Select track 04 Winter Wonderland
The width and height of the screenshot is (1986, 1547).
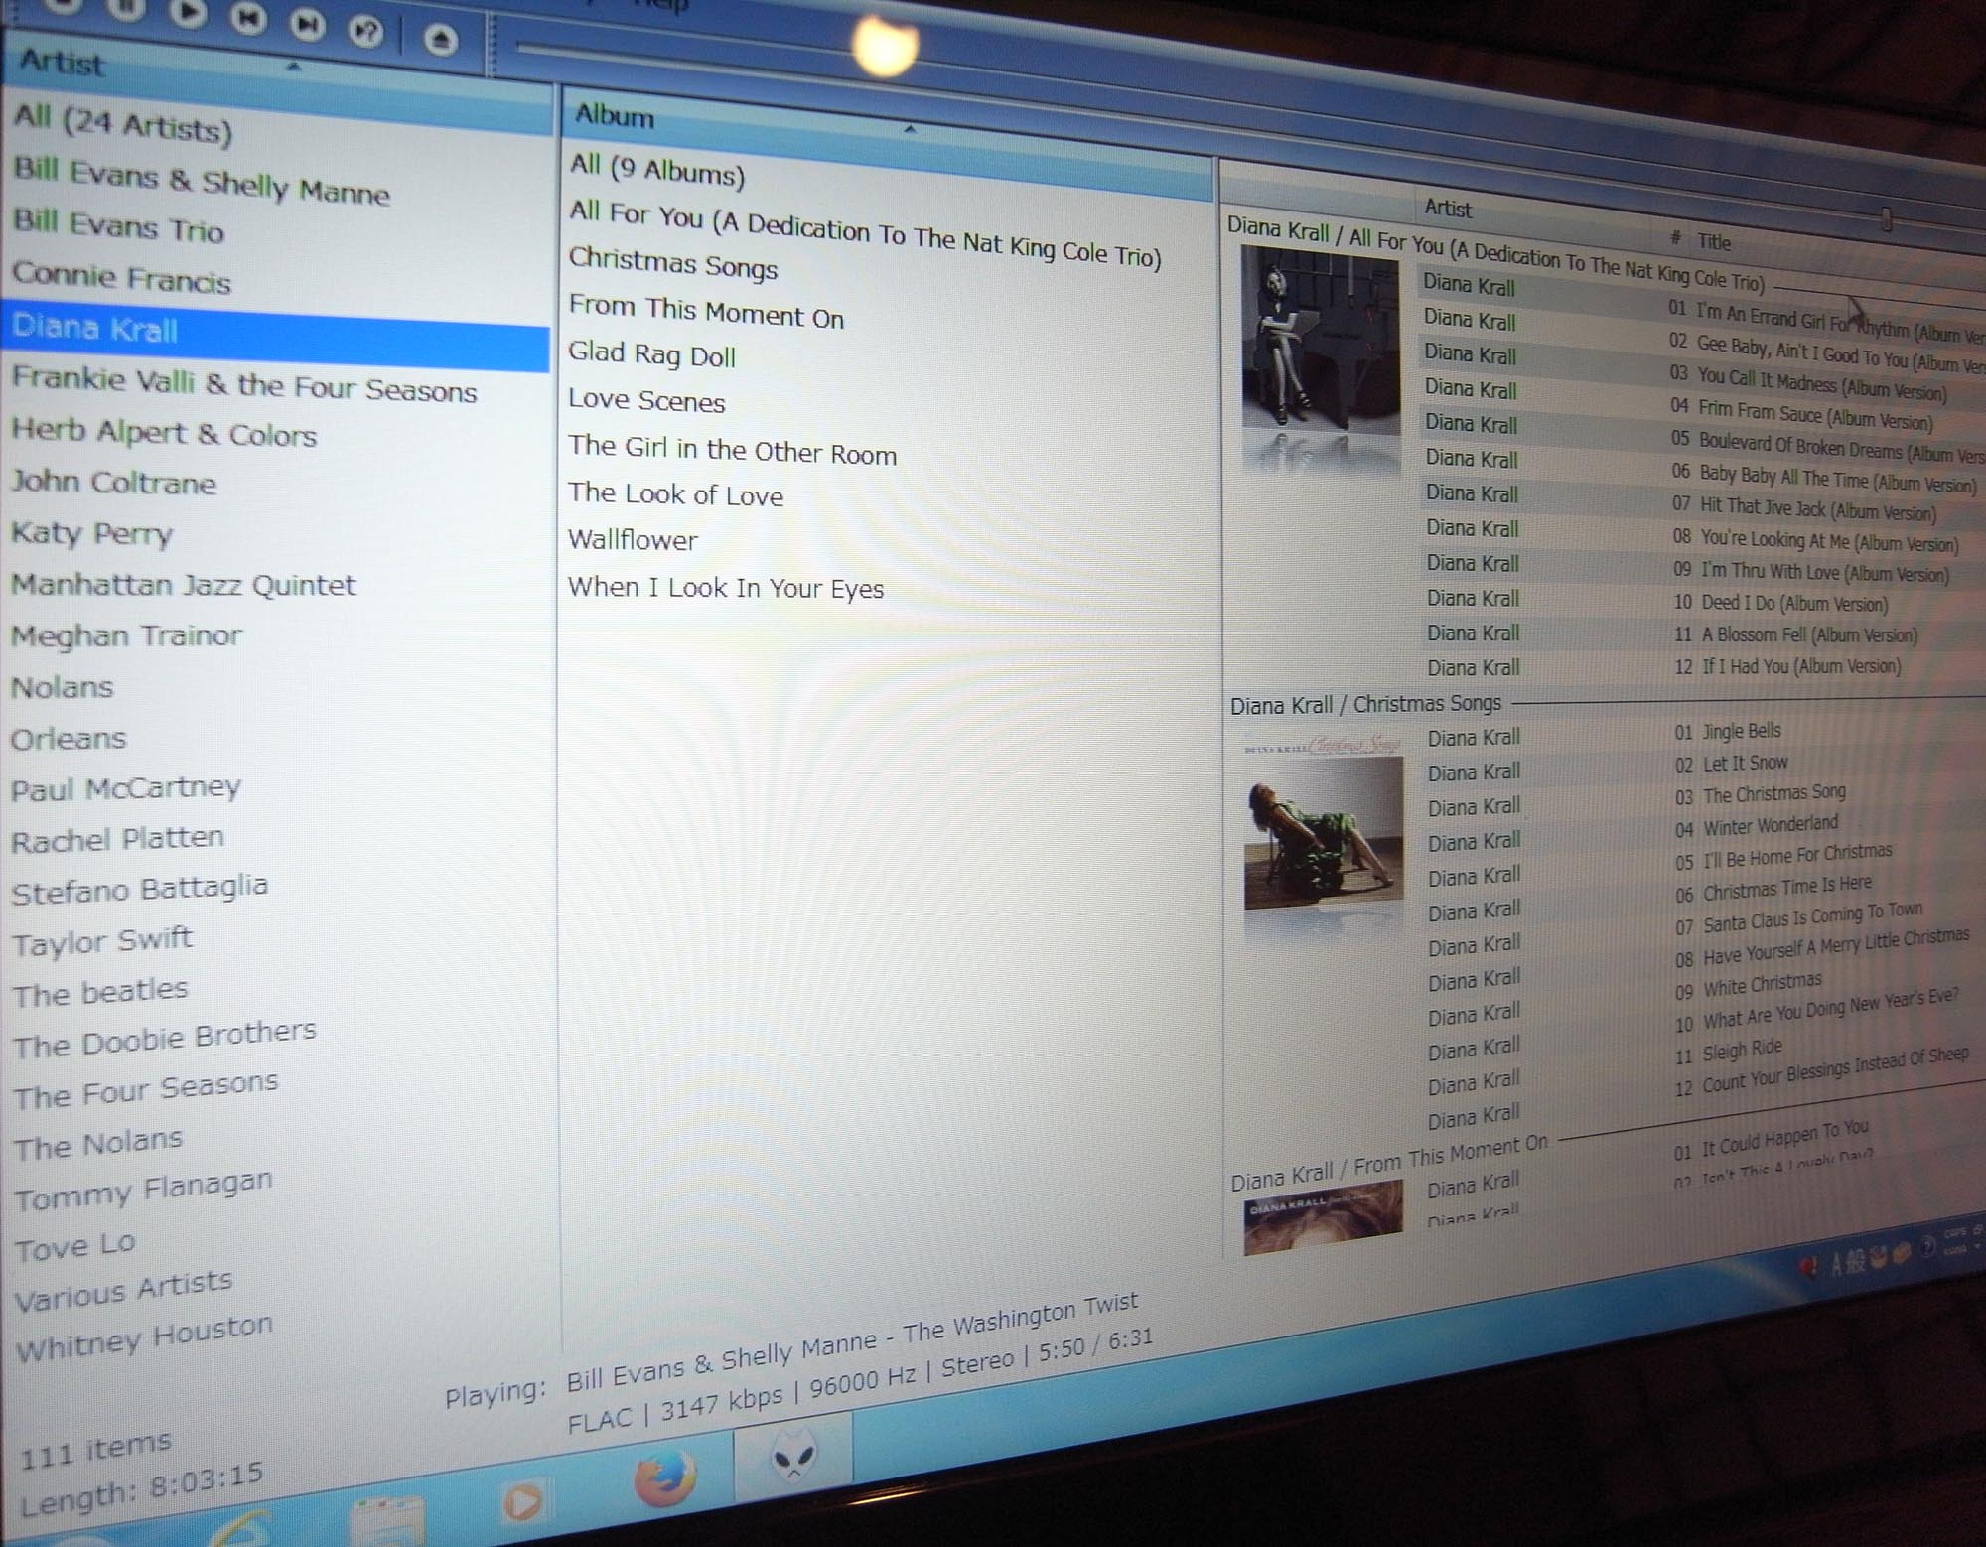(x=1757, y=826)
